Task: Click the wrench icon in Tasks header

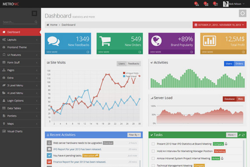Action: pos(239,135)
